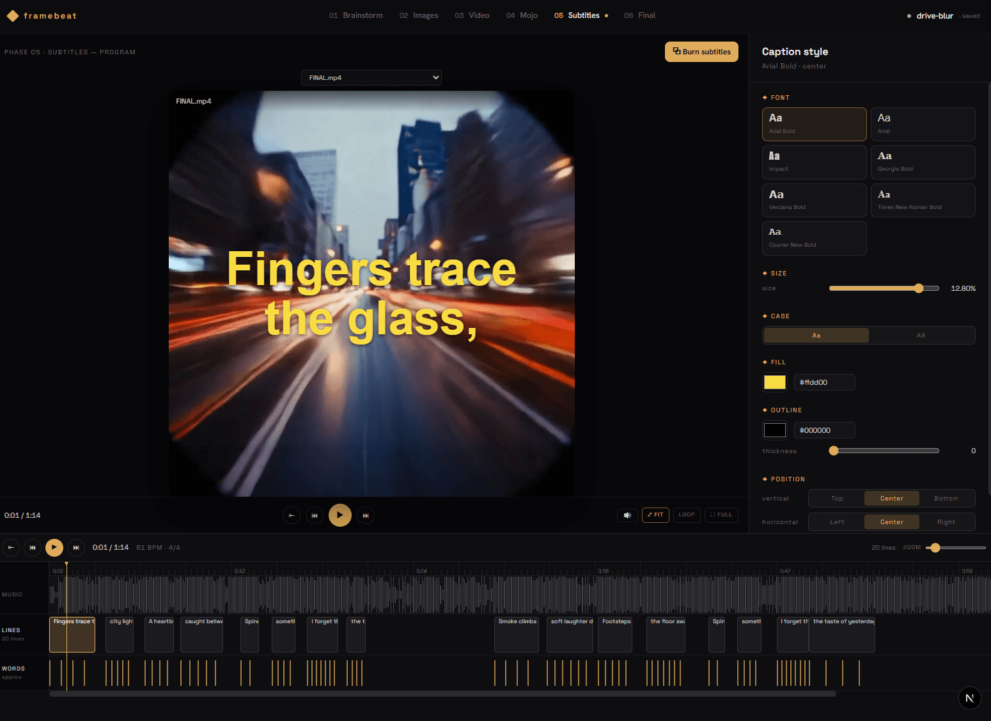Toggle FULL screen preview
The width and height of the screenshot is (991, 721).
721,515
